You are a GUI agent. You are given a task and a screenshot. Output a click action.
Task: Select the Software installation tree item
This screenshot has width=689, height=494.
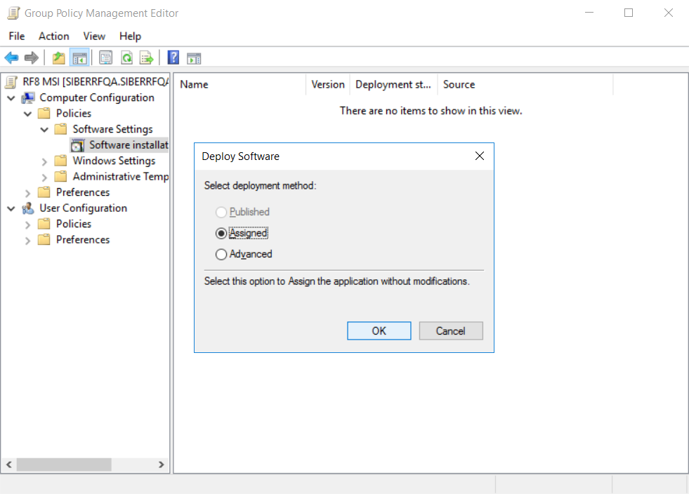tap(128, 145)
